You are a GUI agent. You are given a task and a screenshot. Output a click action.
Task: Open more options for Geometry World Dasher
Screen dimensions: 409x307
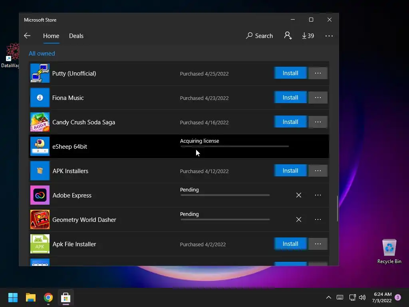pos(318,219)
